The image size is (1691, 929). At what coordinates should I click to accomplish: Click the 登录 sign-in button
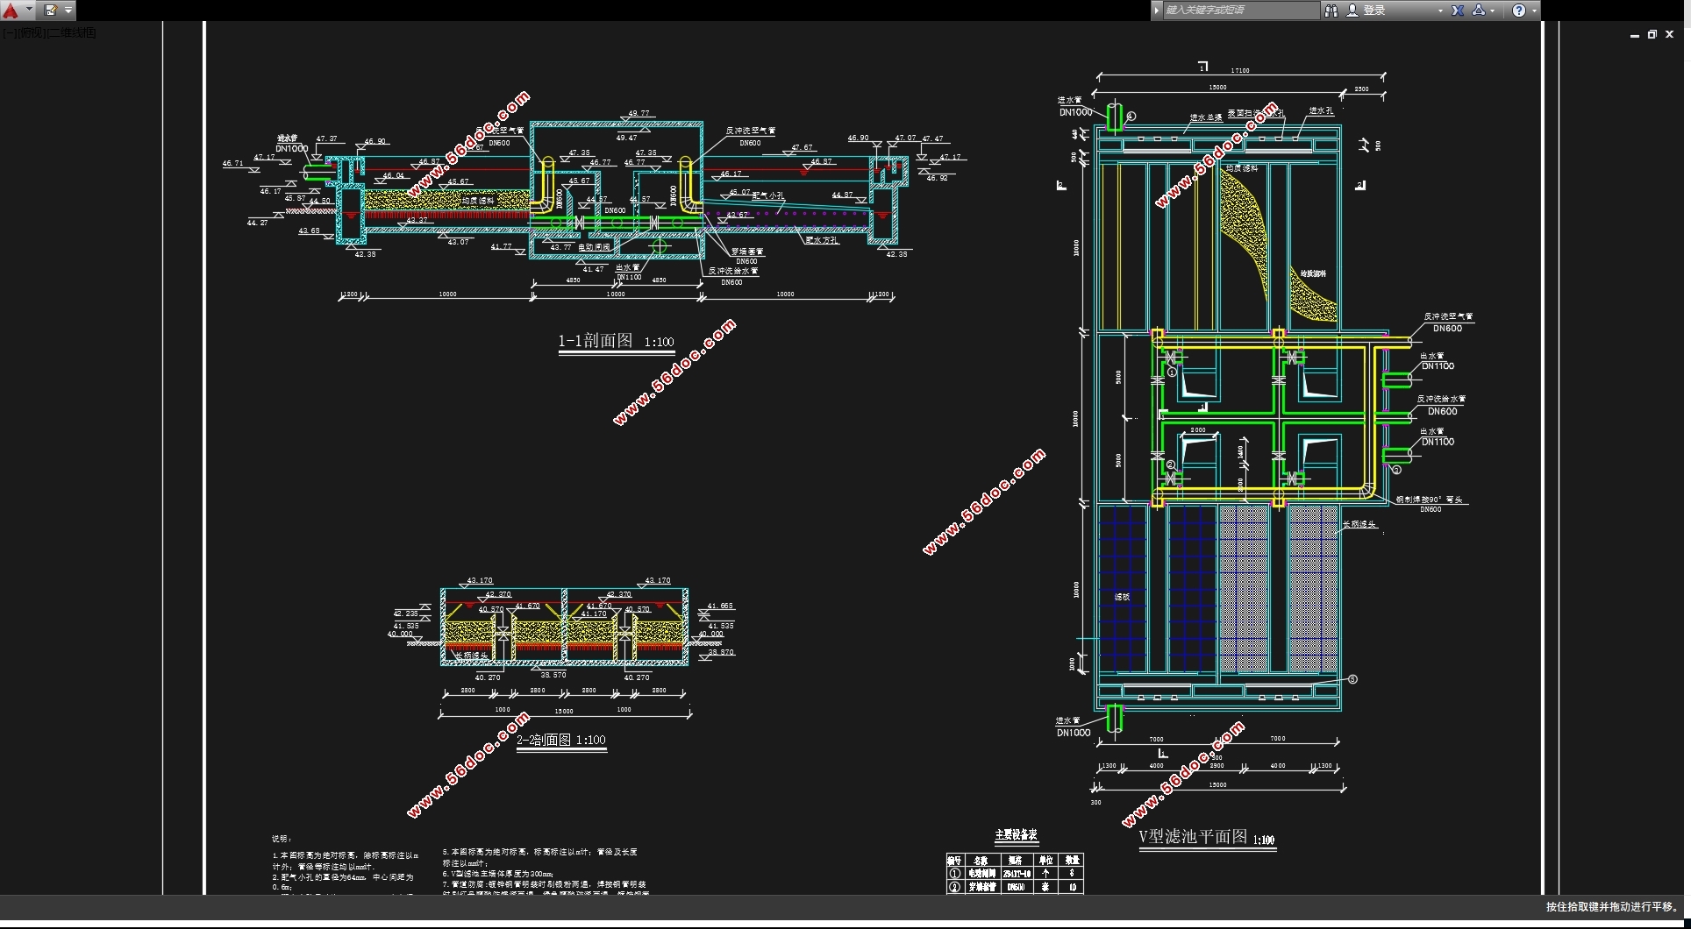[1374, 11]
